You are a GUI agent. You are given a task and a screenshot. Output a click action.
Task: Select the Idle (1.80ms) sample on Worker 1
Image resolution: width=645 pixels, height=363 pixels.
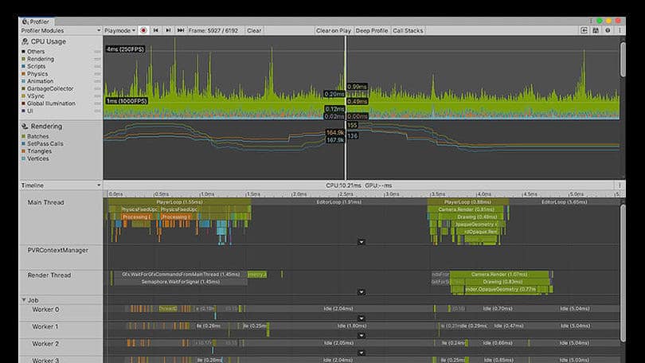point(352,326)
